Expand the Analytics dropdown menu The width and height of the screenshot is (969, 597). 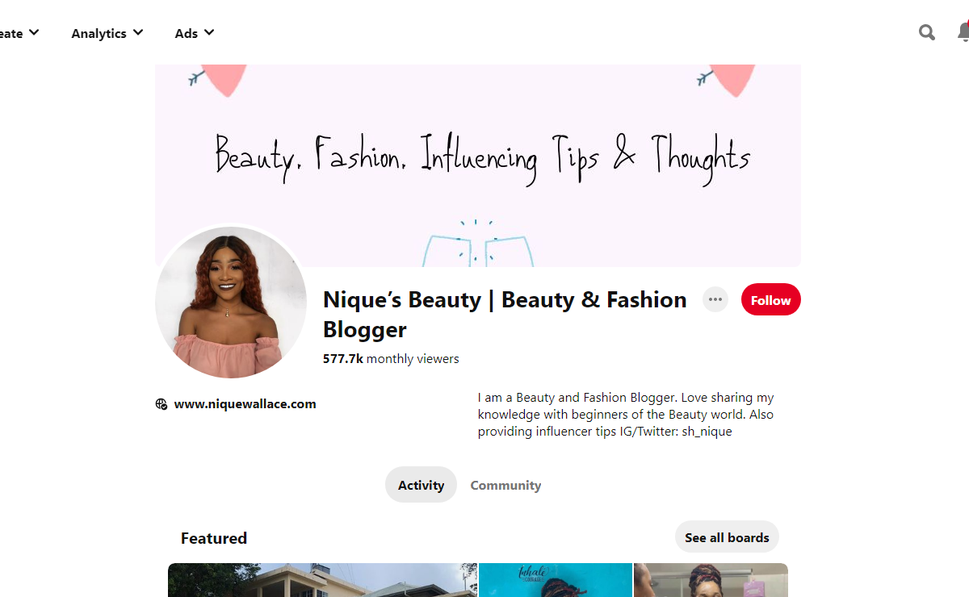click(x=107, y=33)
